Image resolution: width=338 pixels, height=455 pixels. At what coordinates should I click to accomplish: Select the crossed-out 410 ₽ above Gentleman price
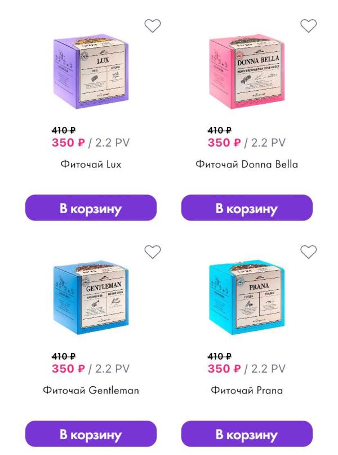tap(64, 356)
